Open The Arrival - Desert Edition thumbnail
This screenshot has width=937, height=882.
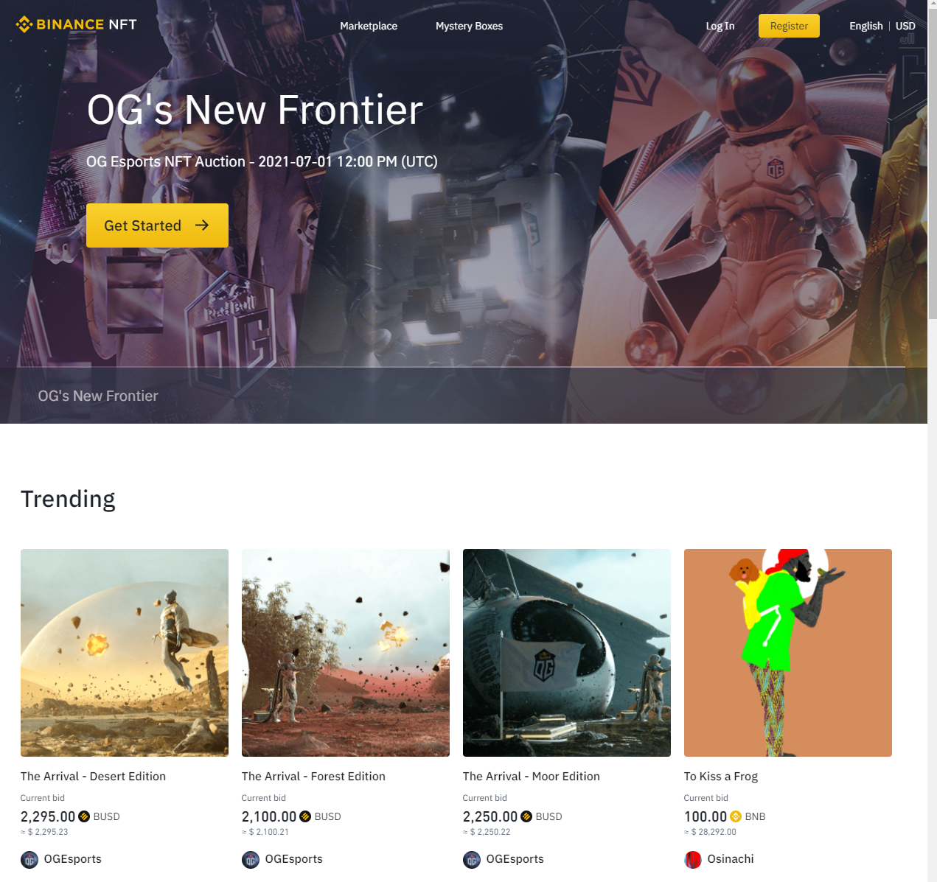coord(125,653)
